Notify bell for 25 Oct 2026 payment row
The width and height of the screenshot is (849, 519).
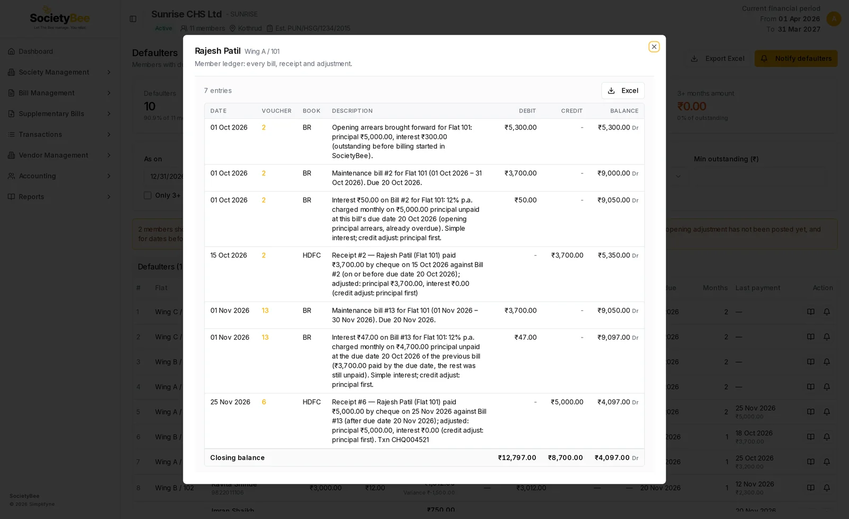(827, 462)
